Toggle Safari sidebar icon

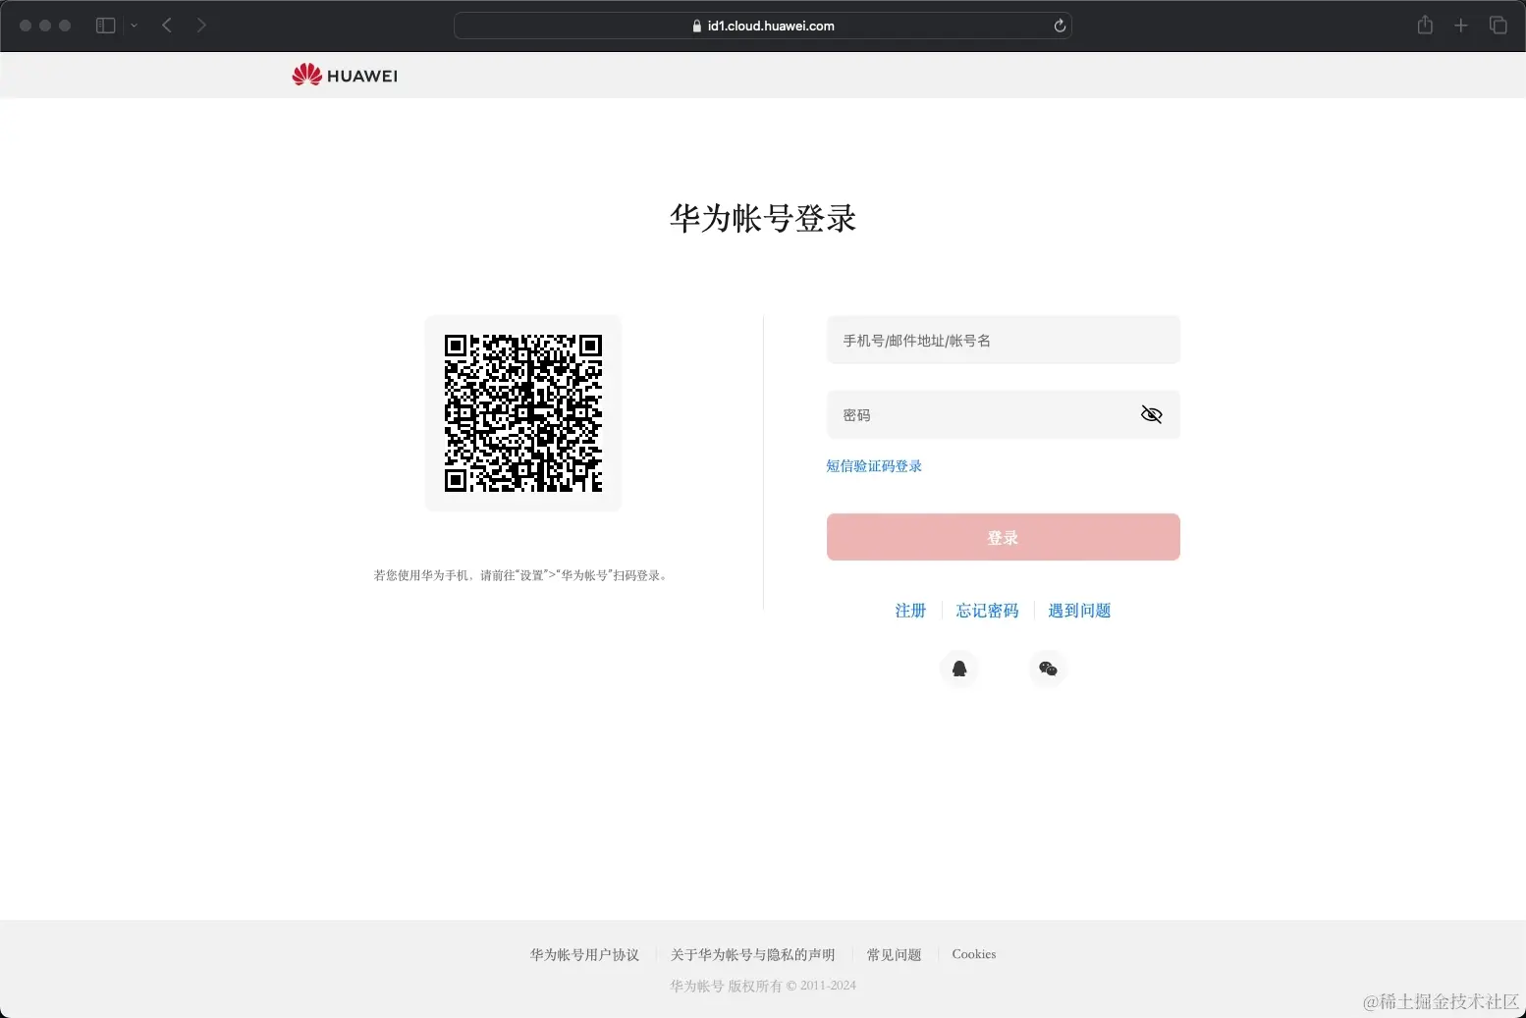pos(105,26)
